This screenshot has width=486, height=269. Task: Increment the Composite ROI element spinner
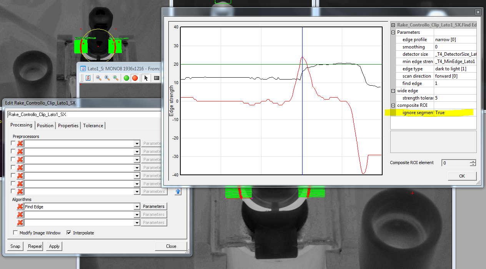tap(473, 161)
